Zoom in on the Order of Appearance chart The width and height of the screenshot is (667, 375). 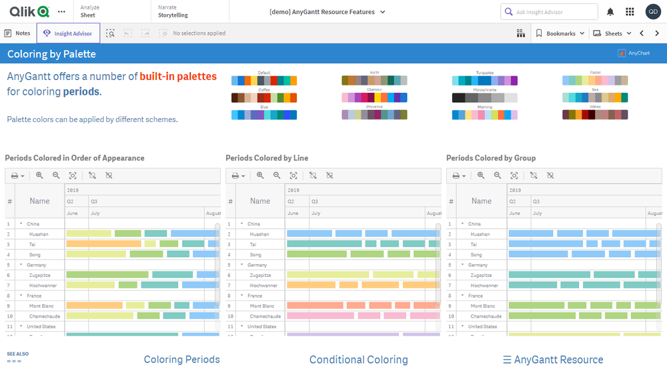39,175
